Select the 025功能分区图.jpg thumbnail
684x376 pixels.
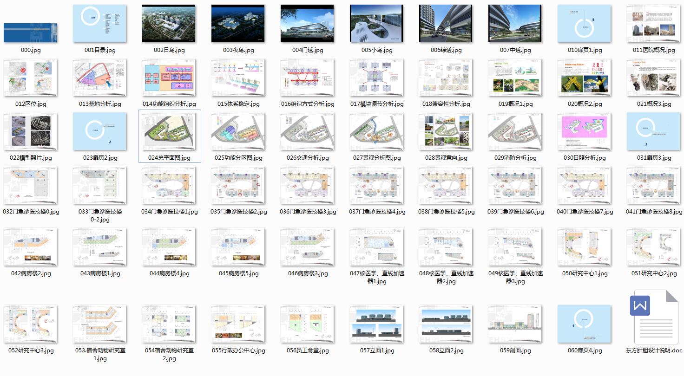[238, 131]
